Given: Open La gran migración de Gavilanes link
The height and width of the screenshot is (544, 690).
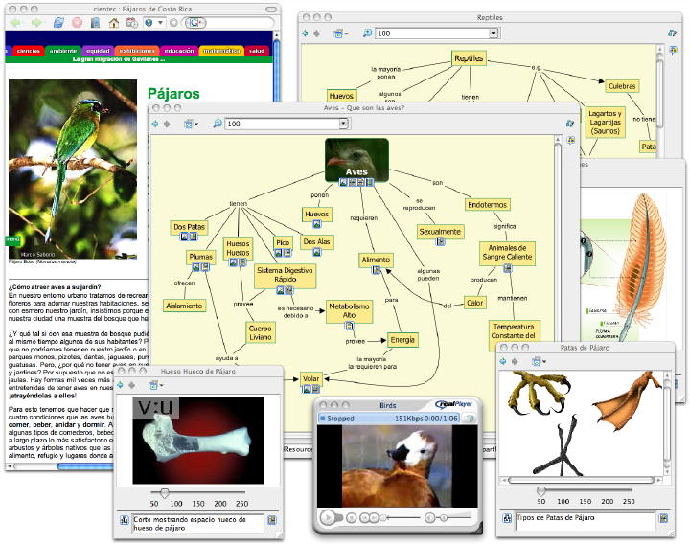Looking at the screenshot, I should pyautogui.click(x=119, y=59).
